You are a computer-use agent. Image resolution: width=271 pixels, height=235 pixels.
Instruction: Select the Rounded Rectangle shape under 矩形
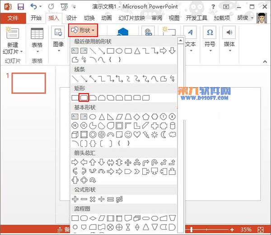84,98
